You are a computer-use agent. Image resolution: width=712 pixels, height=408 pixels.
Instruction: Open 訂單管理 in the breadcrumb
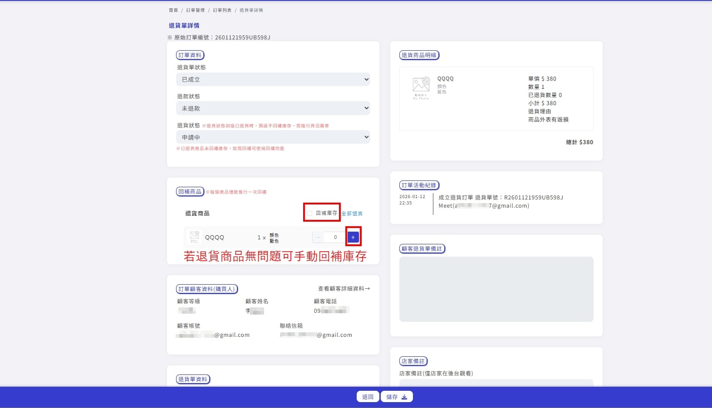196,10
